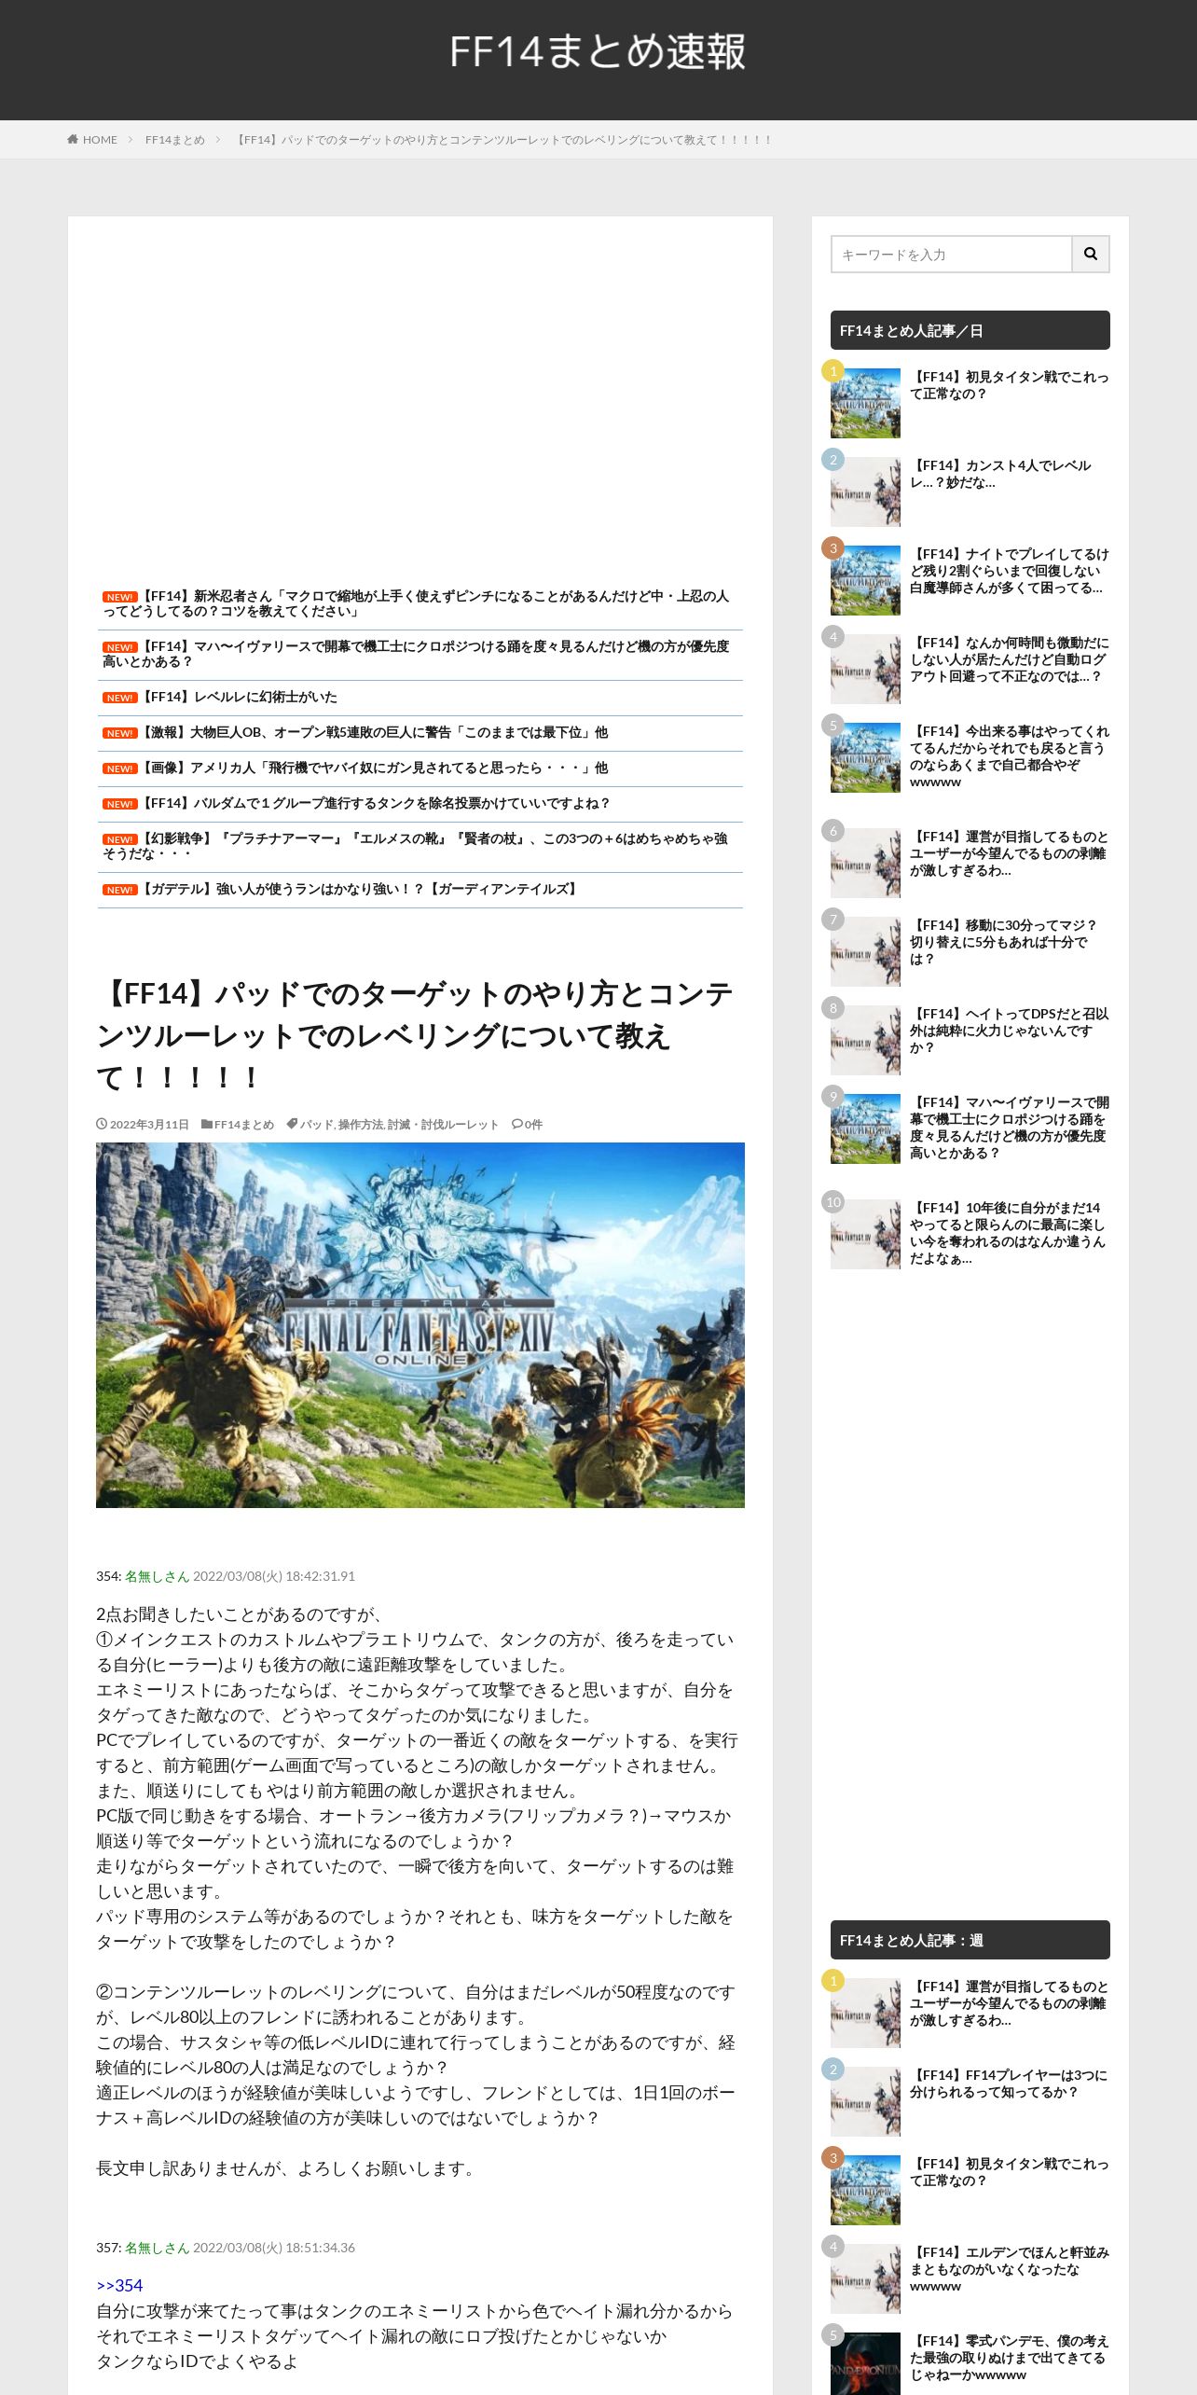Click post 357 名無しさん poster name
Viewport: 1197px width, 2395px height.
pos(157,2248)
